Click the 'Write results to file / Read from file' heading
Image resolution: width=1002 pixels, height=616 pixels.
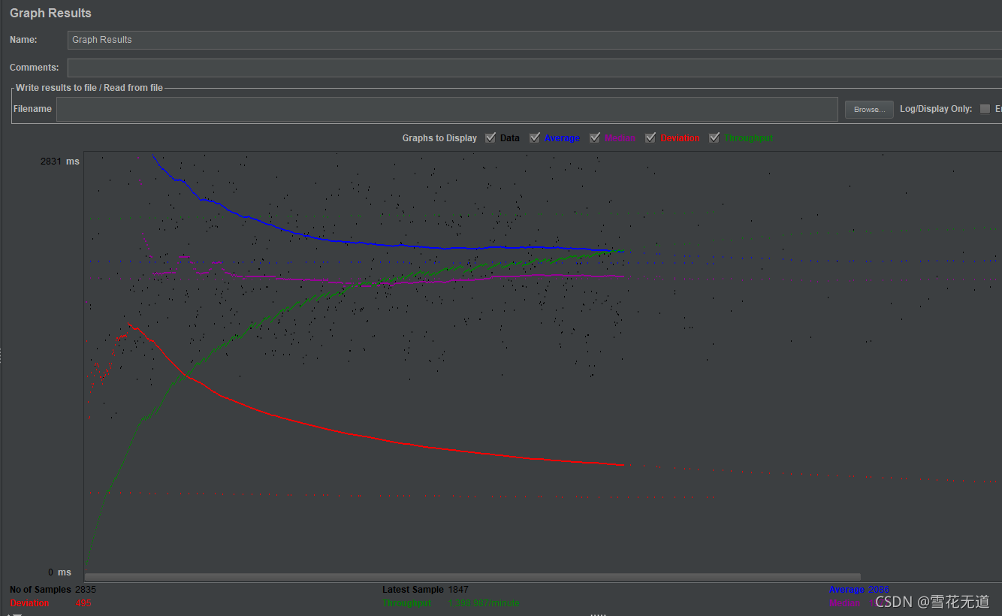[89, 88]
